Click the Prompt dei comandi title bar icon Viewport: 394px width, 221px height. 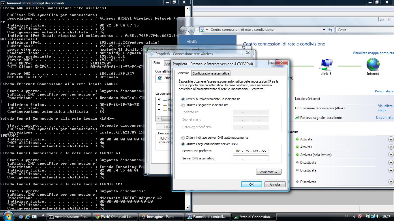coord(3,3)
